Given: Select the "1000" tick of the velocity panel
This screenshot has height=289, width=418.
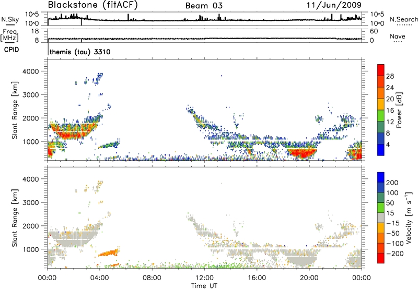Looking at the screenshot, I should click(30, 249).
